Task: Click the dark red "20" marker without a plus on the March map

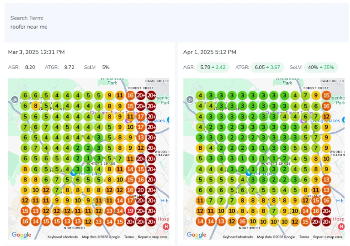Action: point(141,190)
